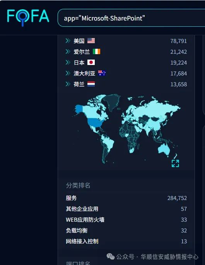
Task: Click the Ireland flag icon
Action: tap(96, 51)
